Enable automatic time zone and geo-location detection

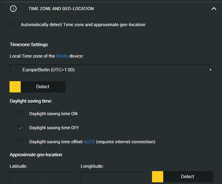[12, 25]
